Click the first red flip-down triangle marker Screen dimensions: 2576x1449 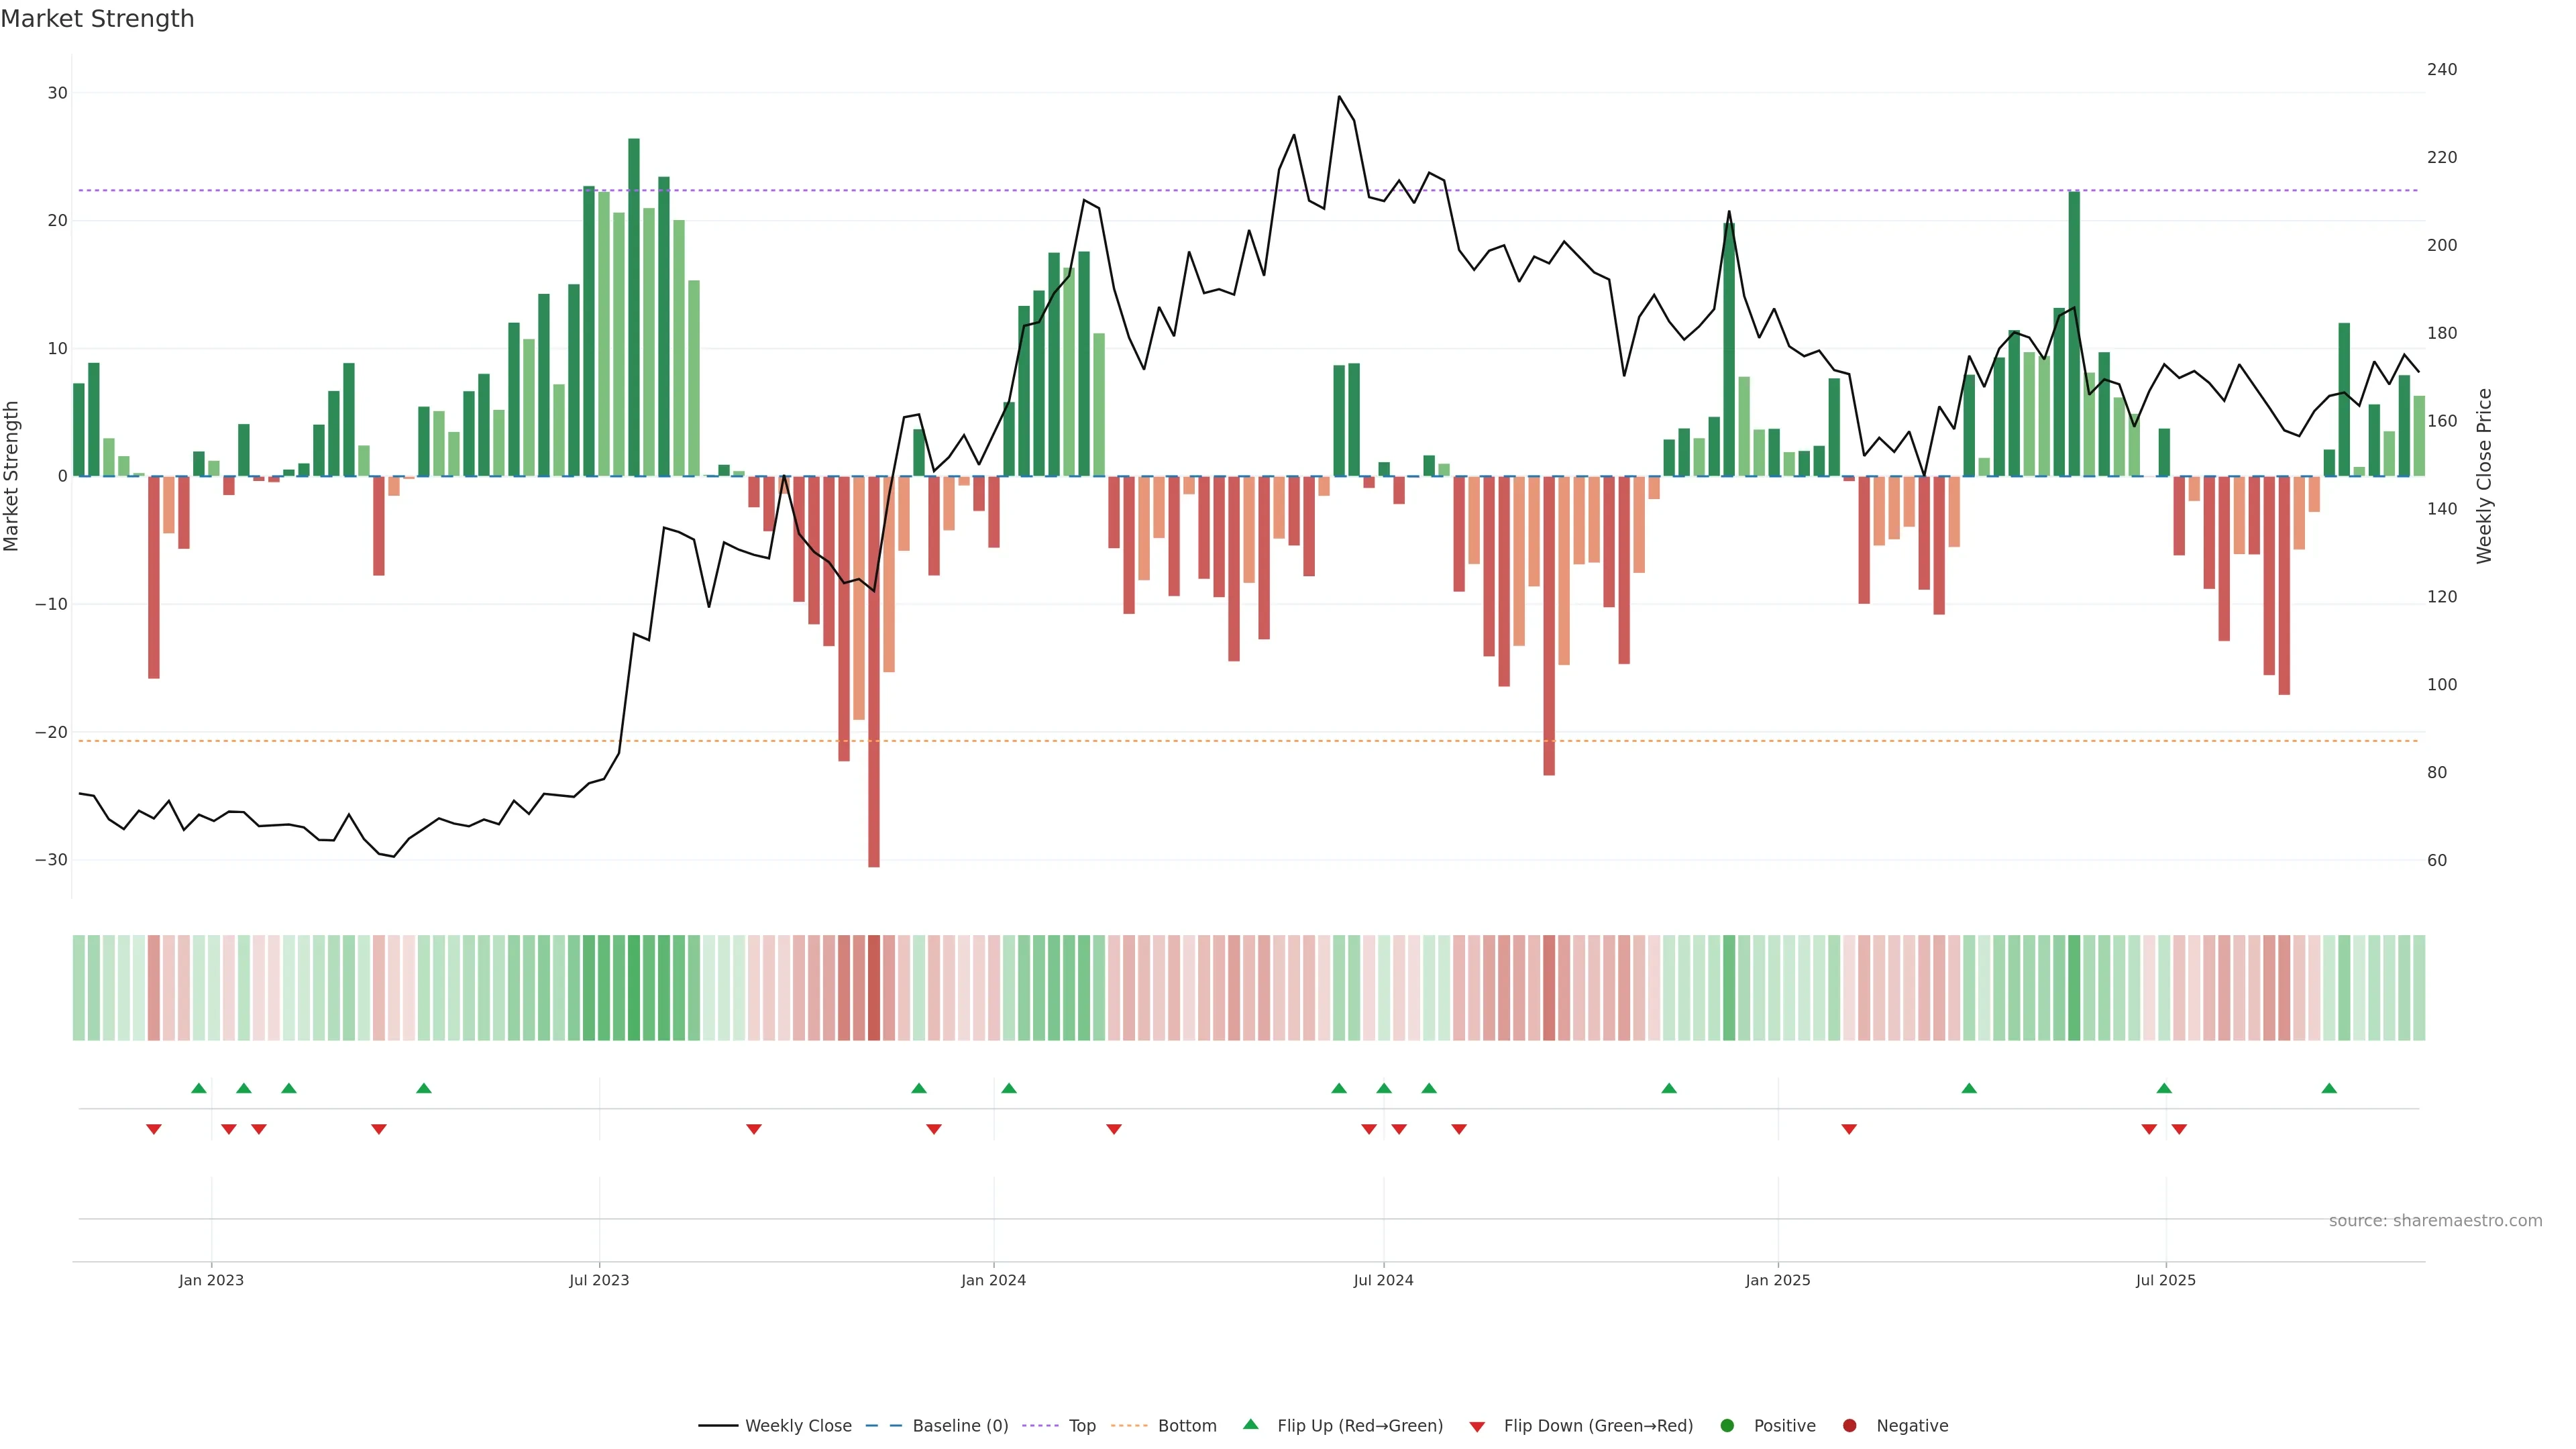[x=154, y=1129]
